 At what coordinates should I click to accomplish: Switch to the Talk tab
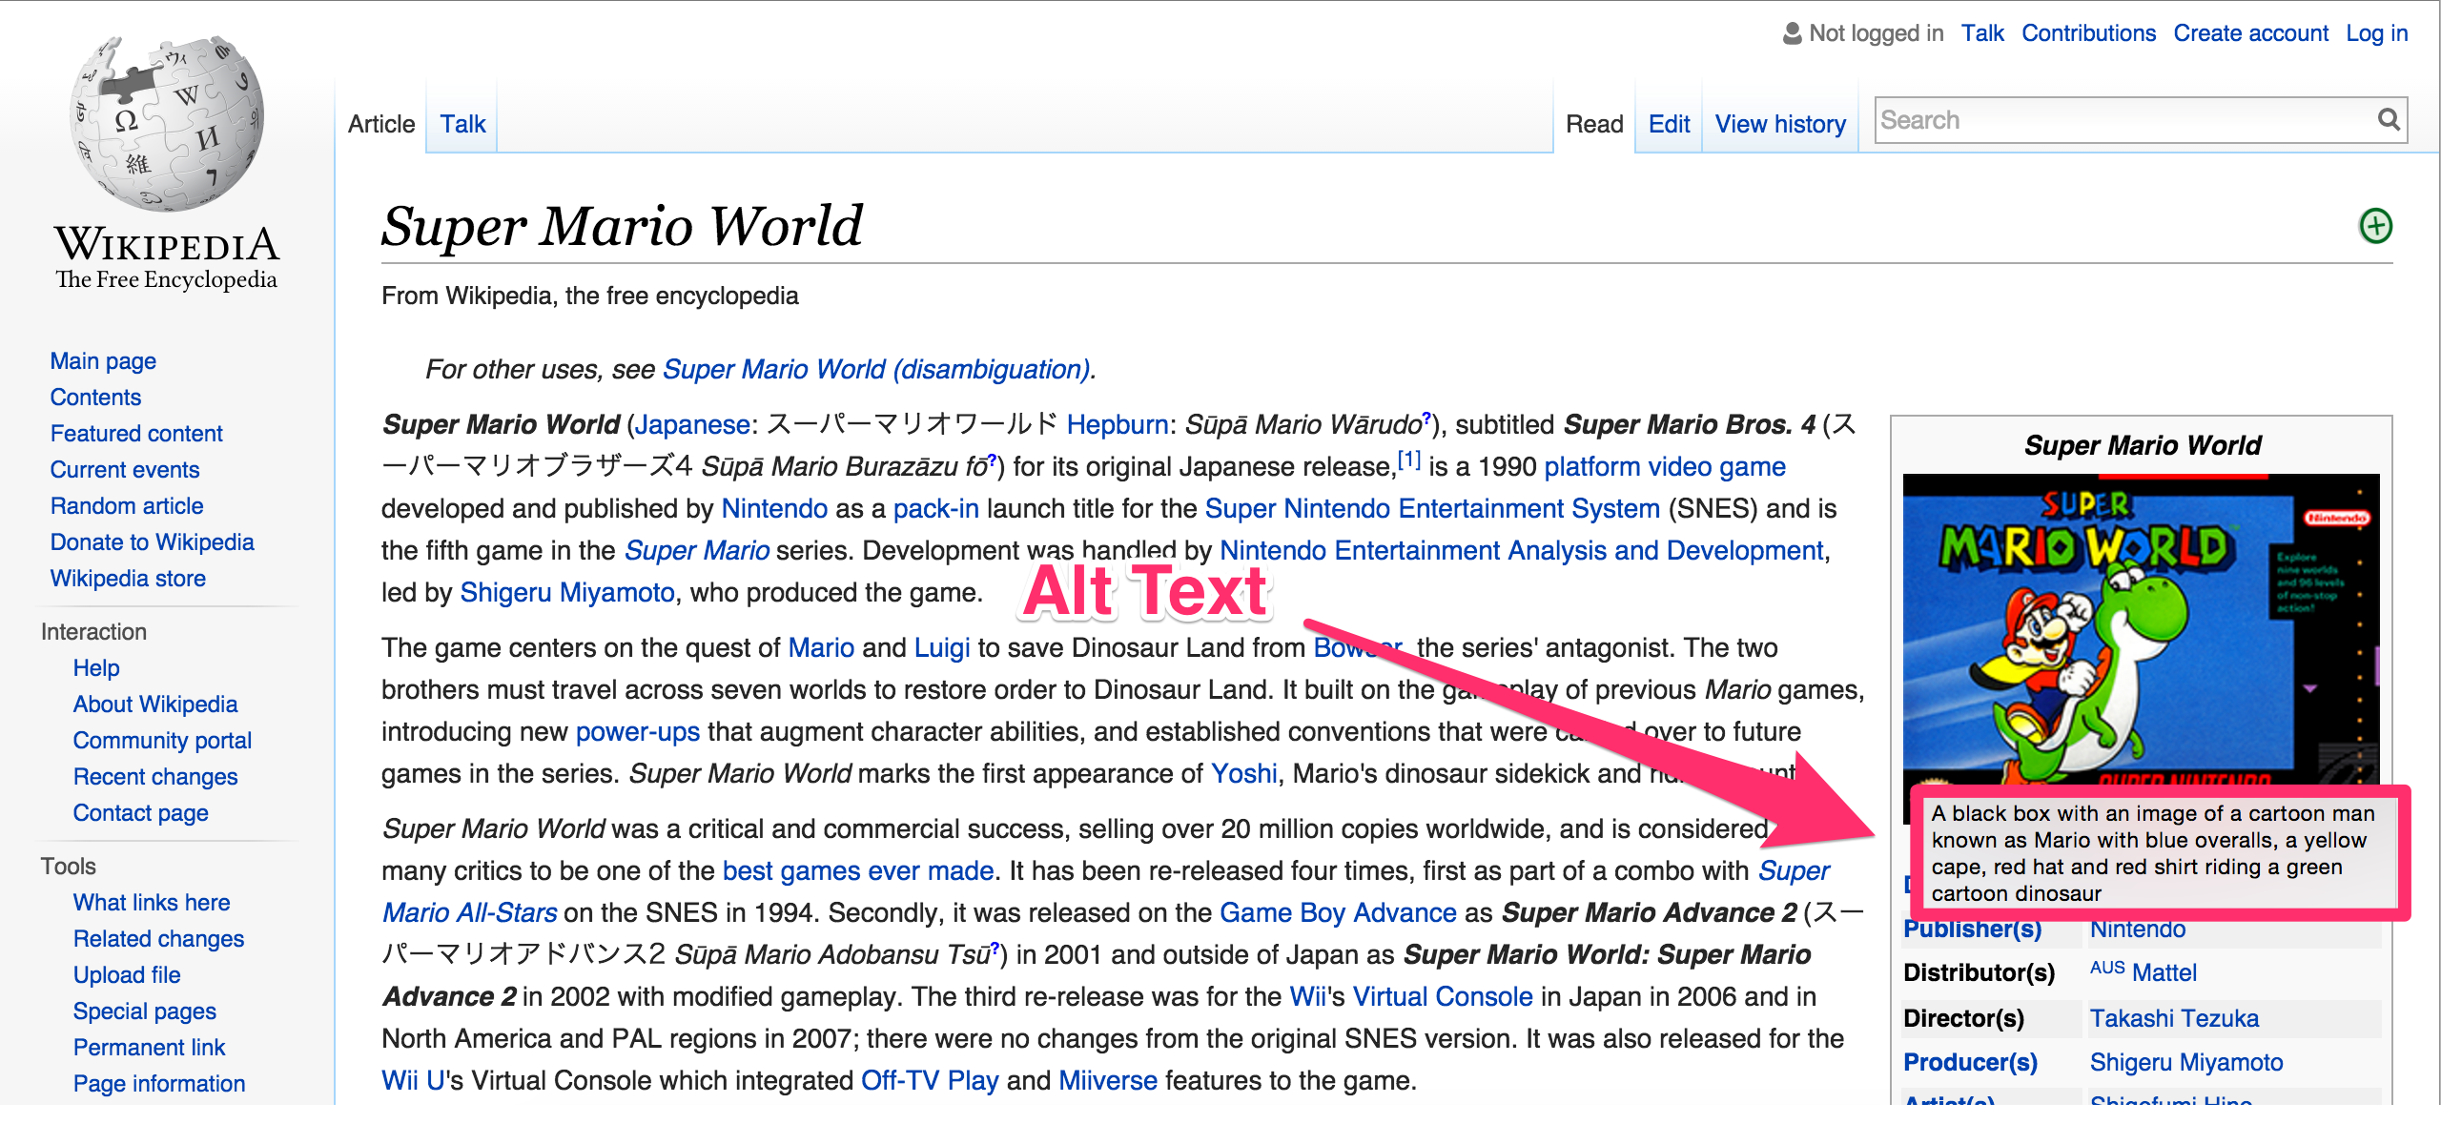point(462,124)
